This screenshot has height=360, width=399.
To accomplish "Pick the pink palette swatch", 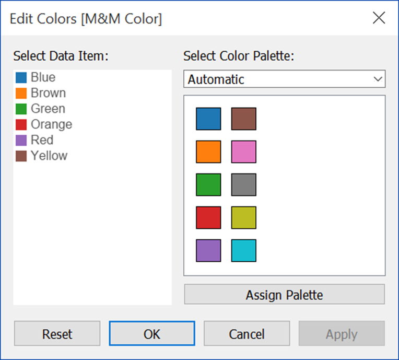I will (244, 152).
